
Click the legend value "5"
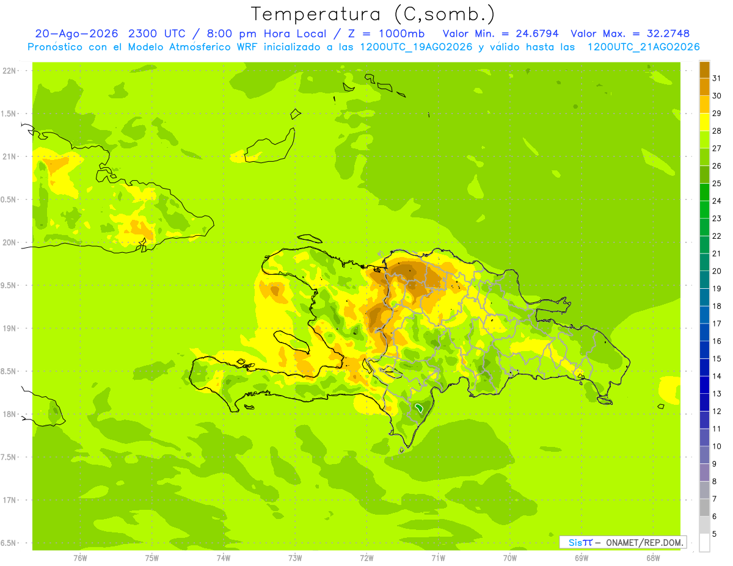pyautogui.click(x=715, y=534)
